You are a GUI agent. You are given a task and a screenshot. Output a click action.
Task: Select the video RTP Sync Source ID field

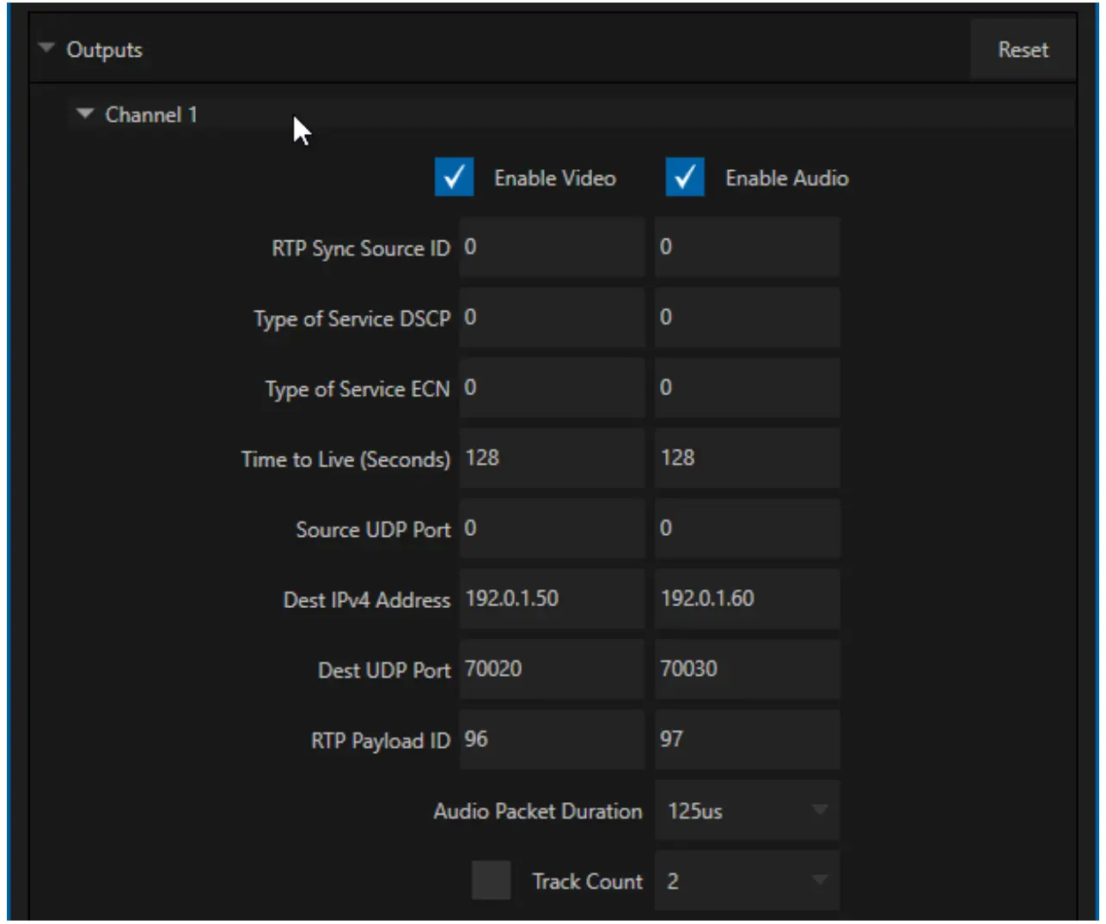click(551, 246)
